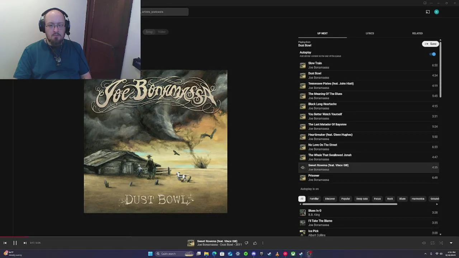Image resolution: width=459 pixels, height=258 pixels.
Task: Play Slow Train from the queue
Action: [369, 65]
